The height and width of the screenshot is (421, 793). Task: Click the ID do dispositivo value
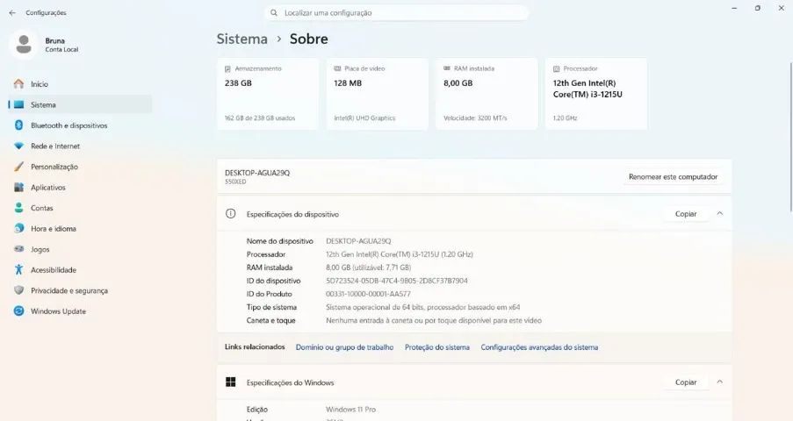pos(397,281)
